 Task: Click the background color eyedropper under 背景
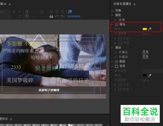click(150, 75)
